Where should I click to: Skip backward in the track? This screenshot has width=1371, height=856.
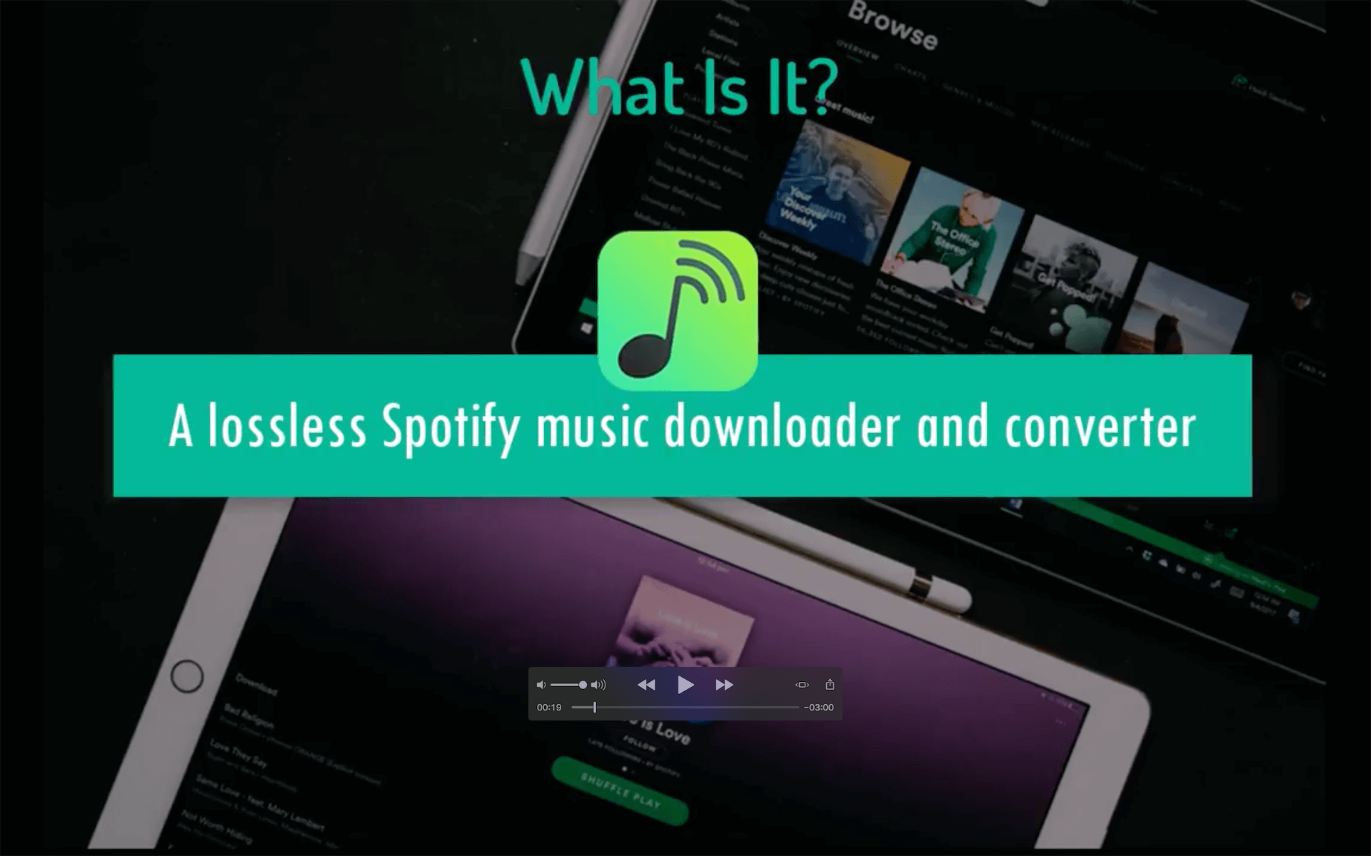pos(645,684)
